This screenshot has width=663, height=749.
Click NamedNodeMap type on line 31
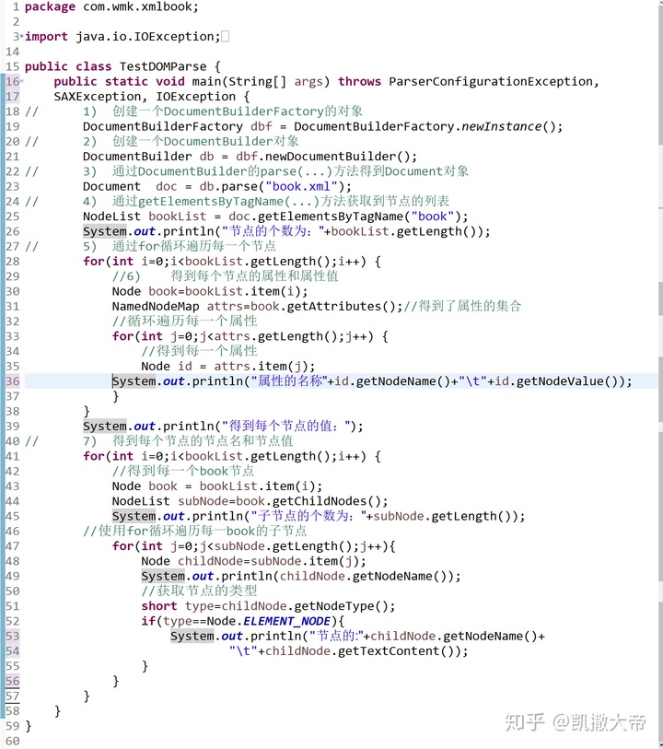click(156, 306)
